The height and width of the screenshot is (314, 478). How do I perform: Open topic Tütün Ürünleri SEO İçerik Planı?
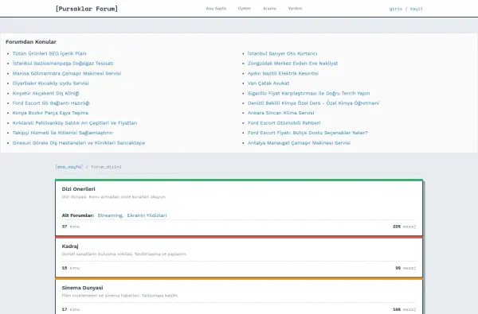pos(49,53)
